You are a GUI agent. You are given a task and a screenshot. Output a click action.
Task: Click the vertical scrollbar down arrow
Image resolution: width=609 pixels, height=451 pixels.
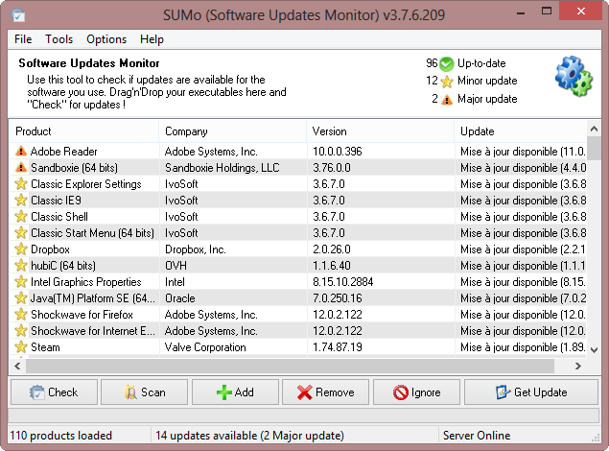point(594,350)
